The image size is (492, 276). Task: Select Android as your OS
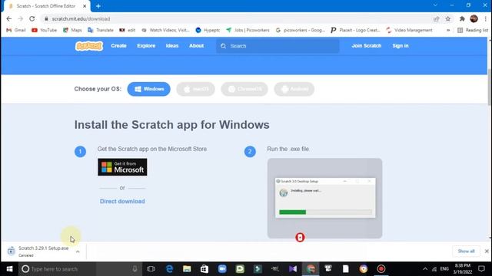294,89
